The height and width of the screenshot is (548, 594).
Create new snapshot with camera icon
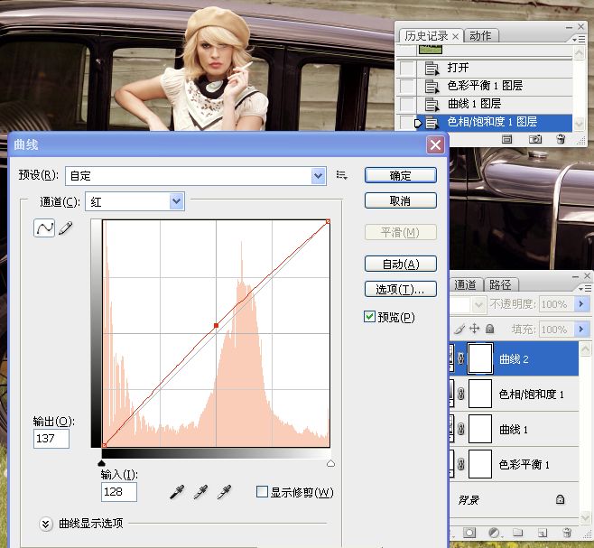pos(534,139)
